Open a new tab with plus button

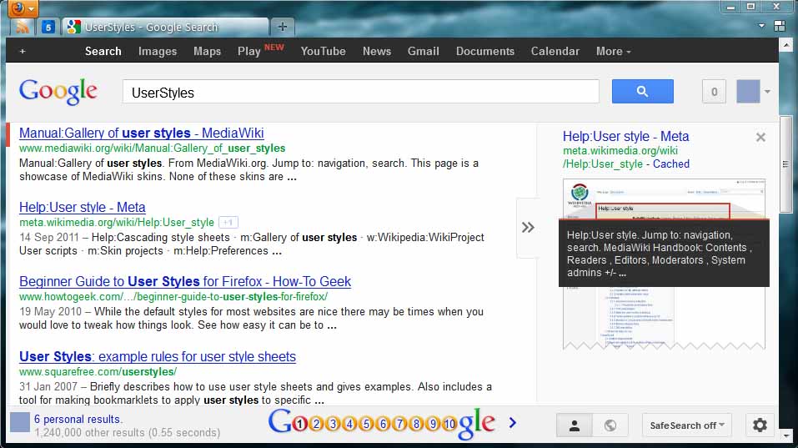[283, 27]
